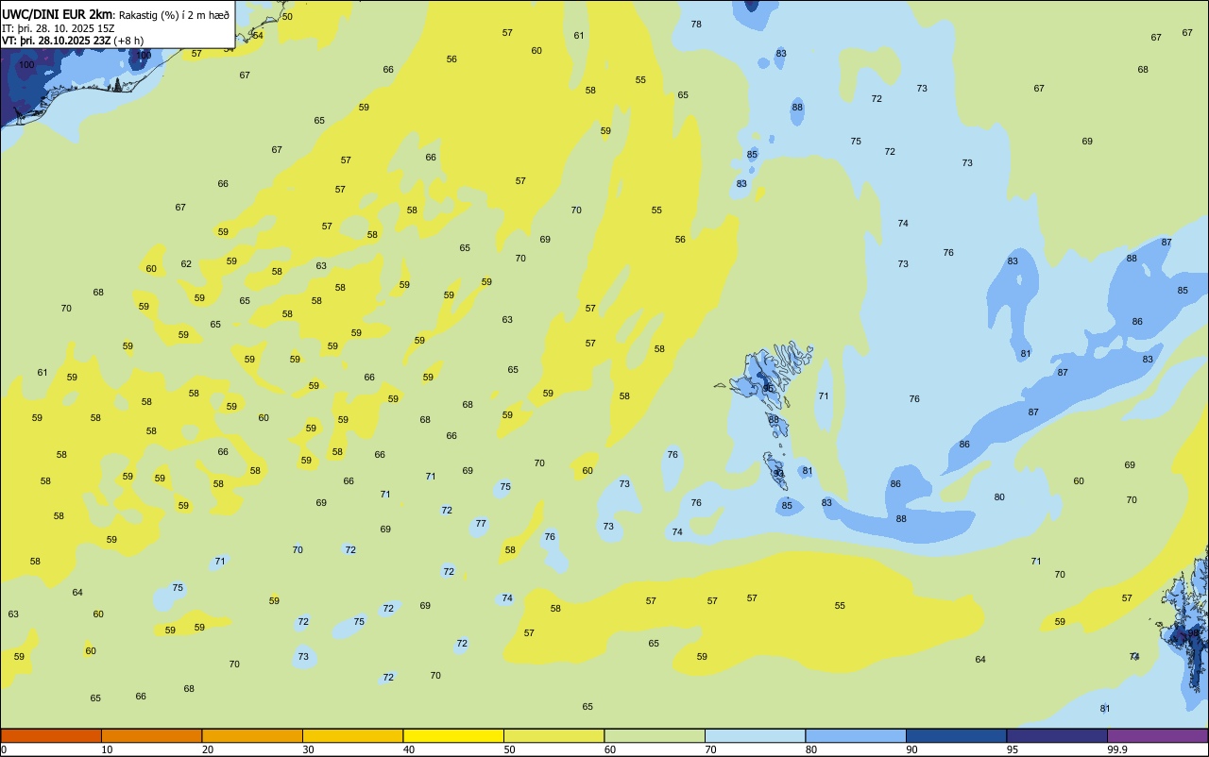Click the '10' legend scale label
Image resolution: width=1209 pixels, height=757 pixels.
[107, 749]
